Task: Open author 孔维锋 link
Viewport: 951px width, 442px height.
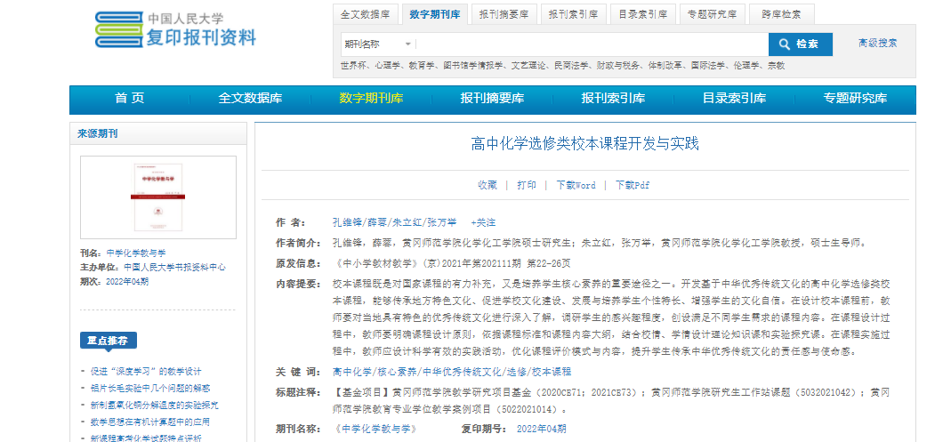Action: pyautogui.click(x=346, y=222)
